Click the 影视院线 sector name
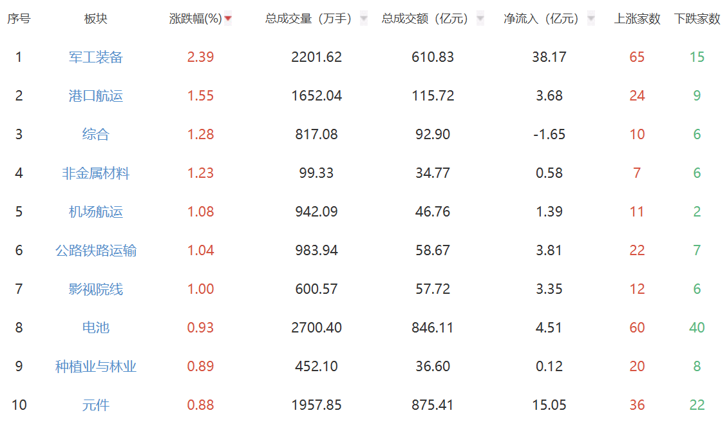Screen dimensions: 727x424 click(x=96, y=289)
